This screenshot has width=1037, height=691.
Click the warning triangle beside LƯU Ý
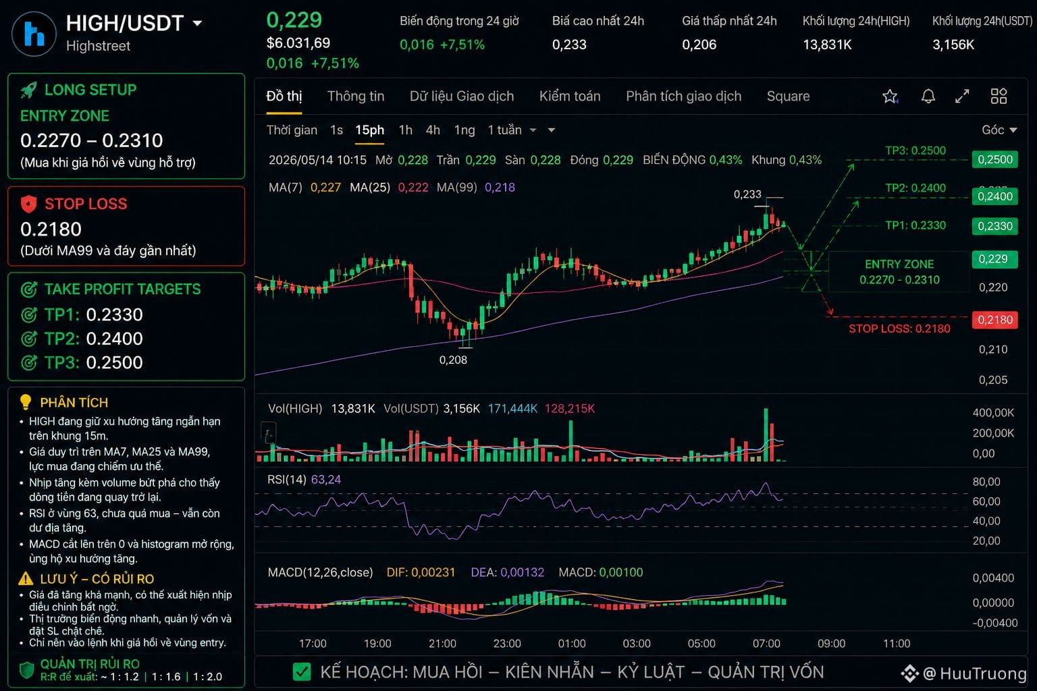click(26, 579)
